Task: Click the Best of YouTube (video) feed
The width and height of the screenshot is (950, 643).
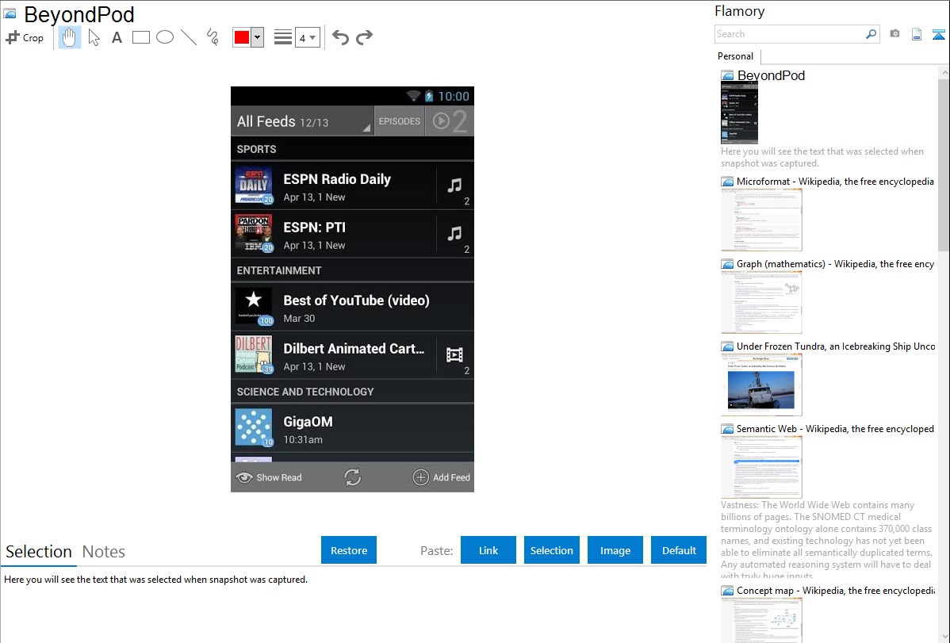Action: (x=352, y=308)
